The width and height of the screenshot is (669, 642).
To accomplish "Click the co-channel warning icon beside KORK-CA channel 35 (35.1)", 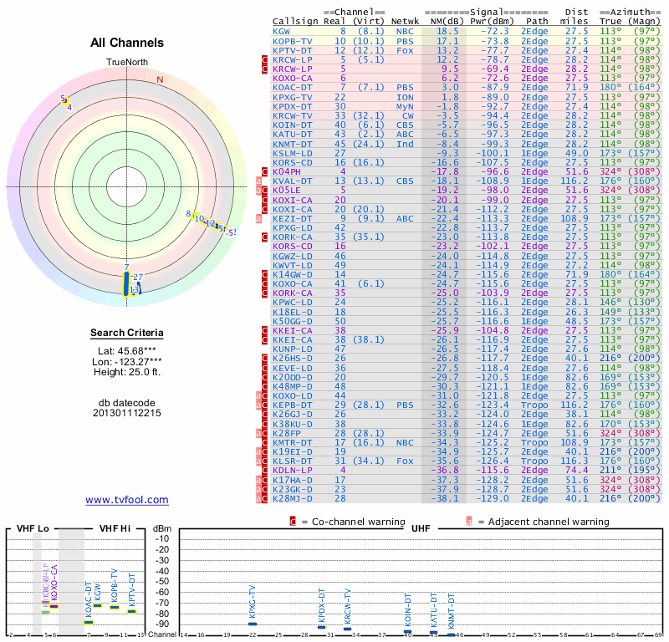I will (264, 237).
